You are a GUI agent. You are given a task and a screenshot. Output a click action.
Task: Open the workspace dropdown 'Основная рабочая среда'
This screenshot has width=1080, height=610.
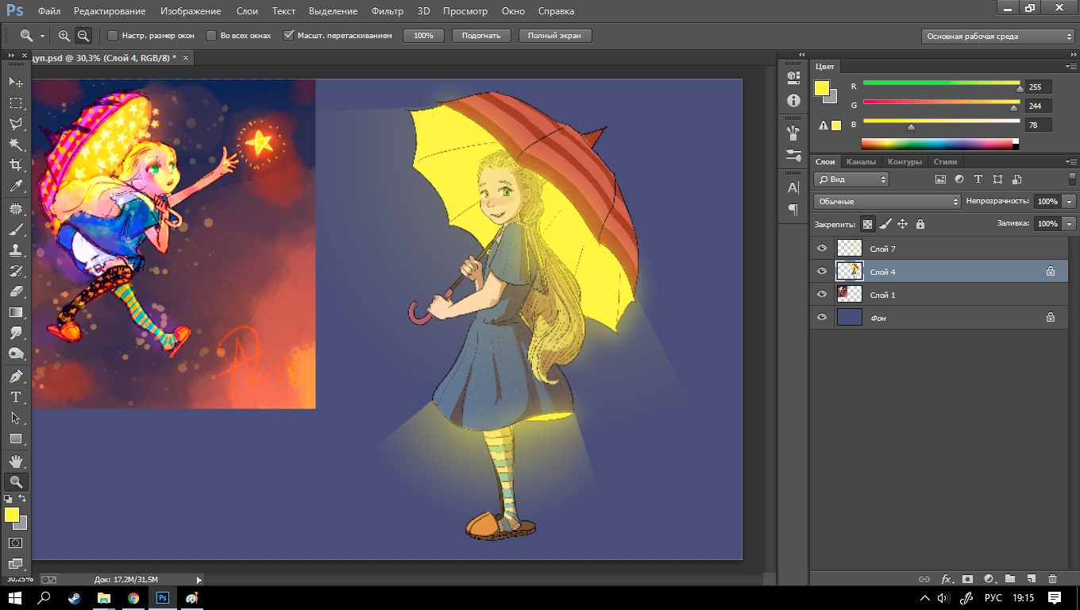998,37
